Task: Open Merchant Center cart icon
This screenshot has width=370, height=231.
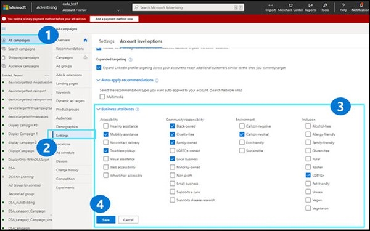Action: (x=290, y=5)
